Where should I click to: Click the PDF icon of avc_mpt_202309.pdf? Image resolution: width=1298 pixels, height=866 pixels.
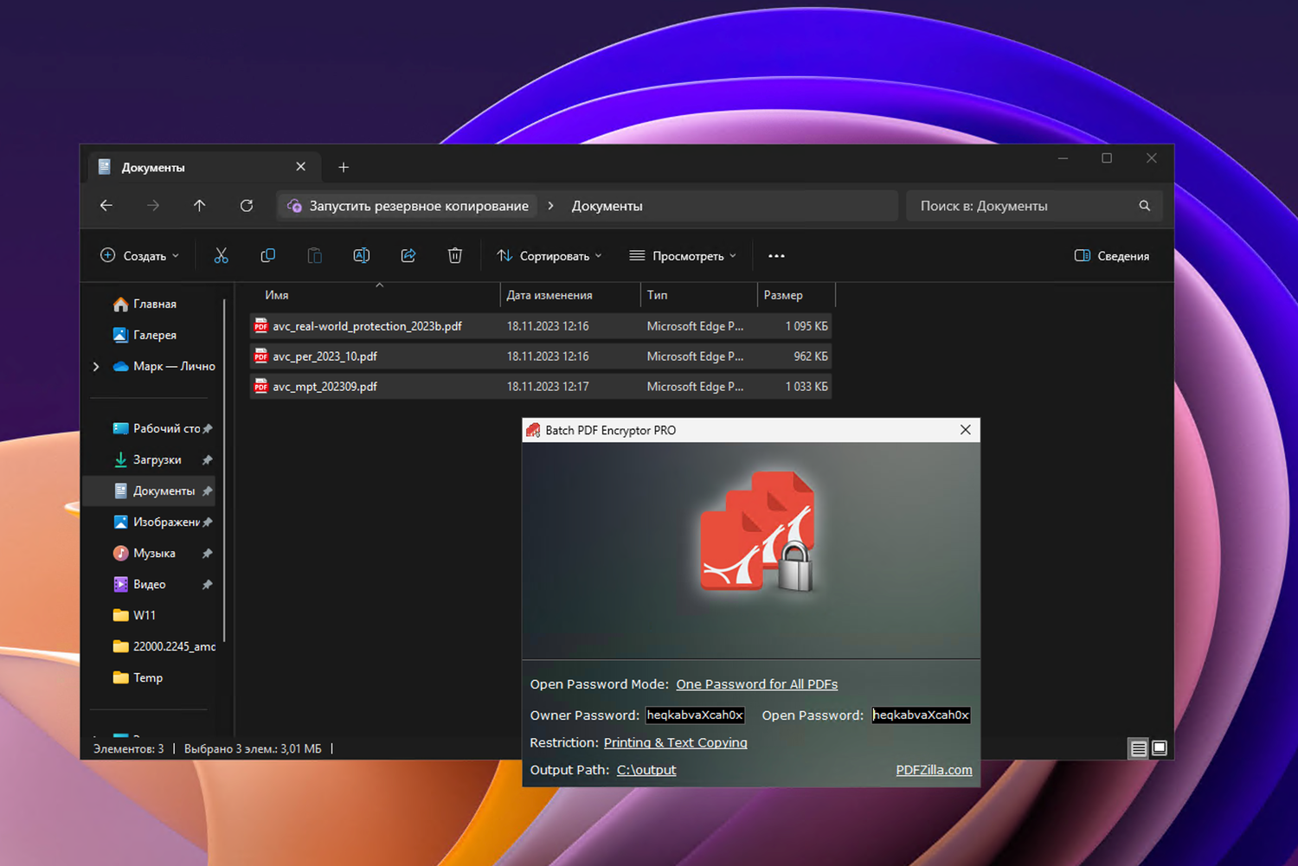click(x=261, y=387)
